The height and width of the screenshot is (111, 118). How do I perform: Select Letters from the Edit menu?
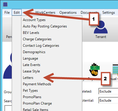[28, 78]
